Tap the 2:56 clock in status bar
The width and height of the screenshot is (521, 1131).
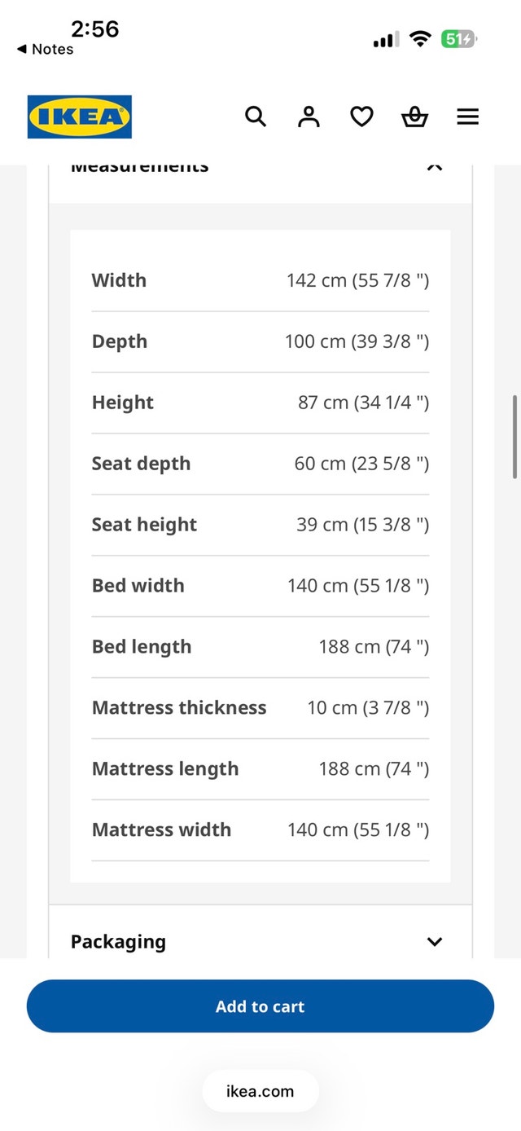tap(94, 29)
